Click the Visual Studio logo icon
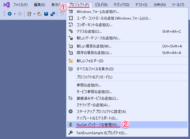This screenshot has width=190, height=139. click(7, 5)
